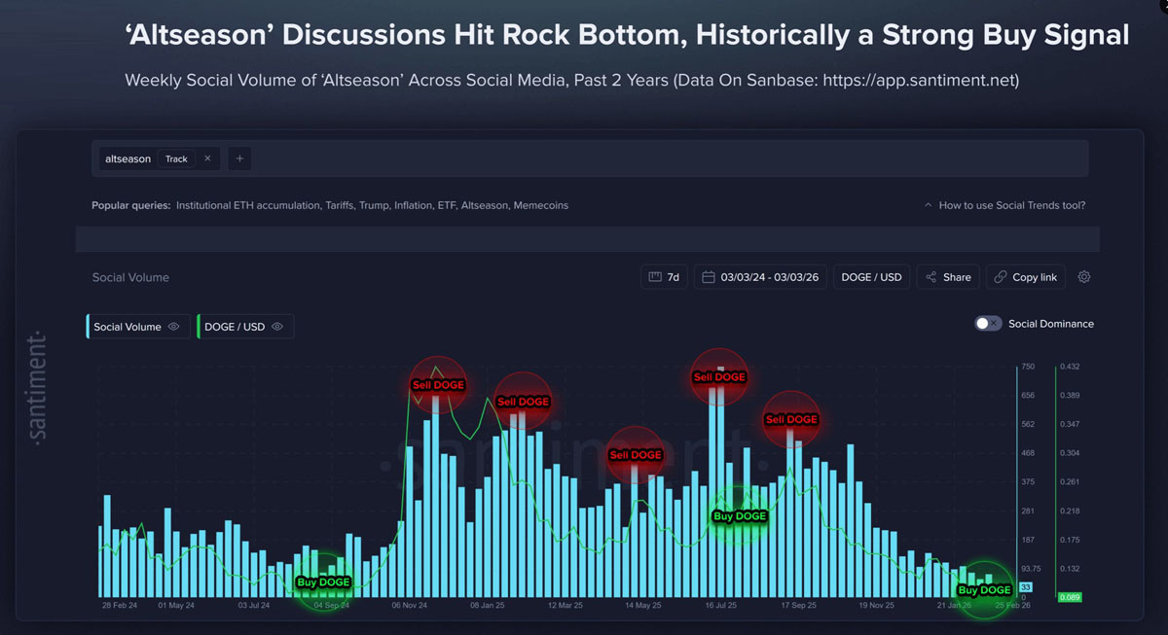Click the 0.432 price axis value
The width and height of the screenshot is (1168, 635).
tap(1070, 367)
